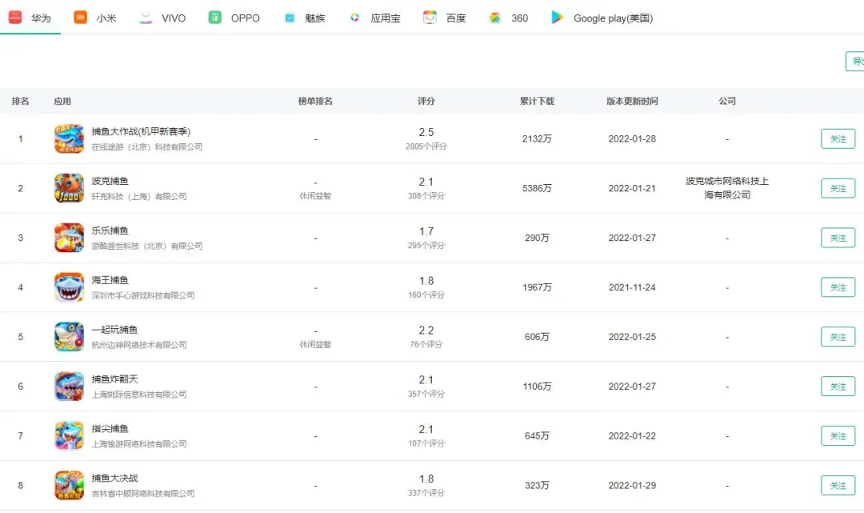Open the 波克城市网络科技上海有限公司 company link
This screenshot has height=513, width=864.
click(727, 188)
